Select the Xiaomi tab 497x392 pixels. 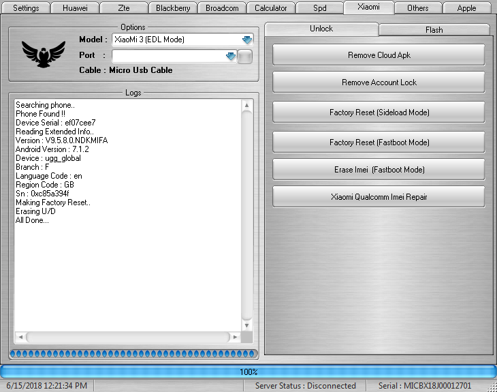[368, 7]
